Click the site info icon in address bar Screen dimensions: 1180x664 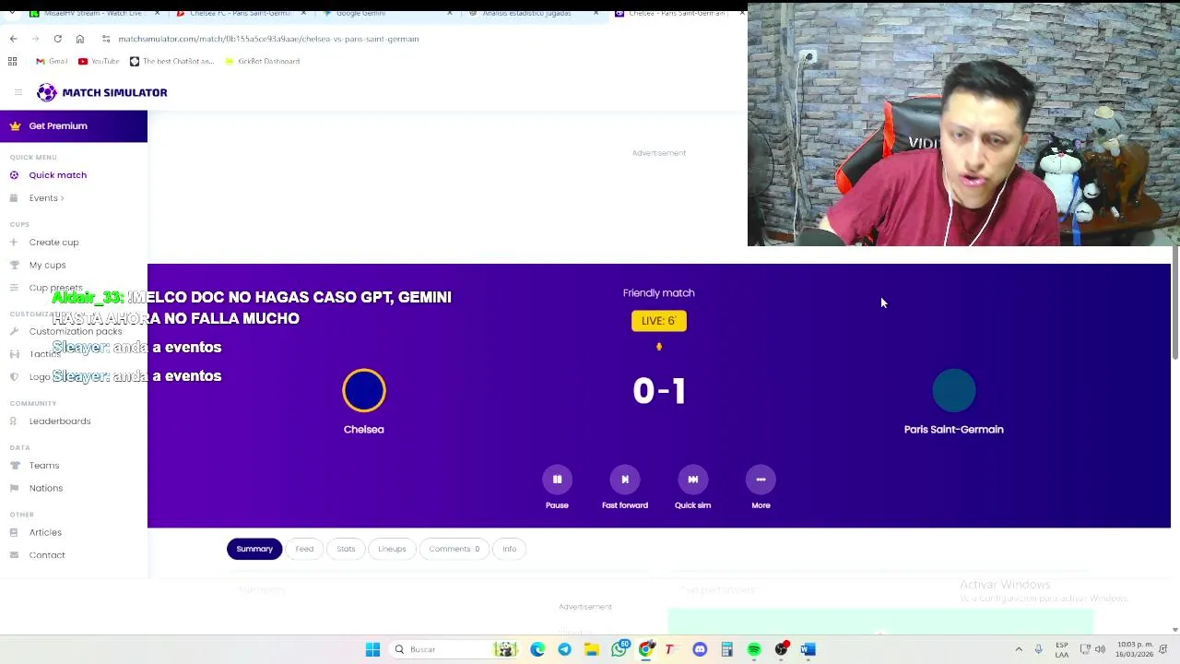pyautogui.click(x=106, y=39)
